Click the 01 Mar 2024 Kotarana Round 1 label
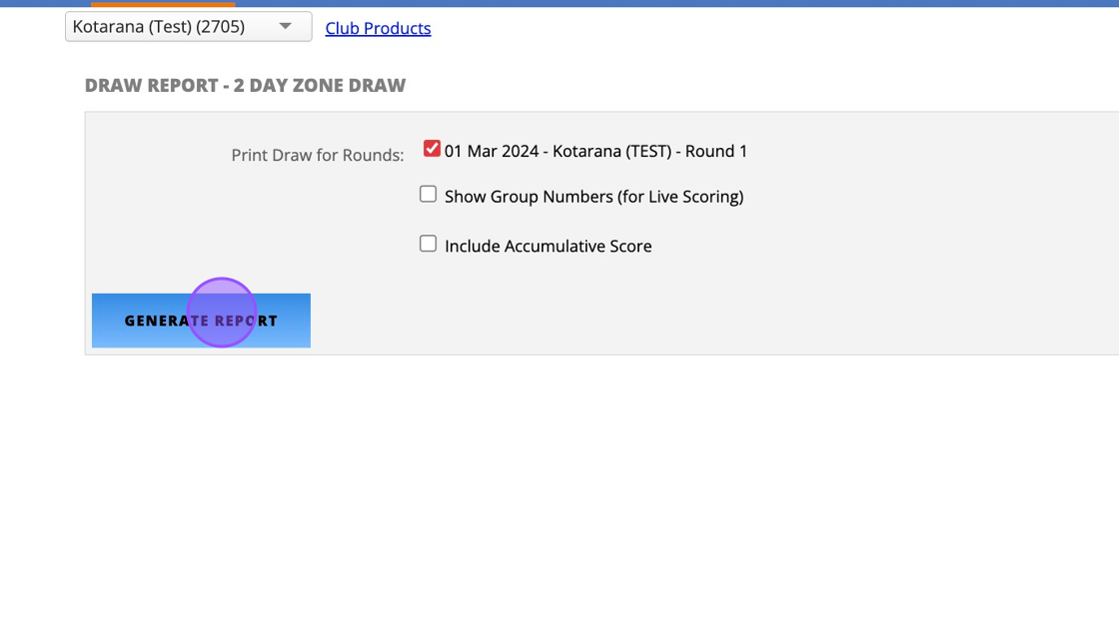The width and height of the screenshot is (1119, 625). click(x=595, y=152)
